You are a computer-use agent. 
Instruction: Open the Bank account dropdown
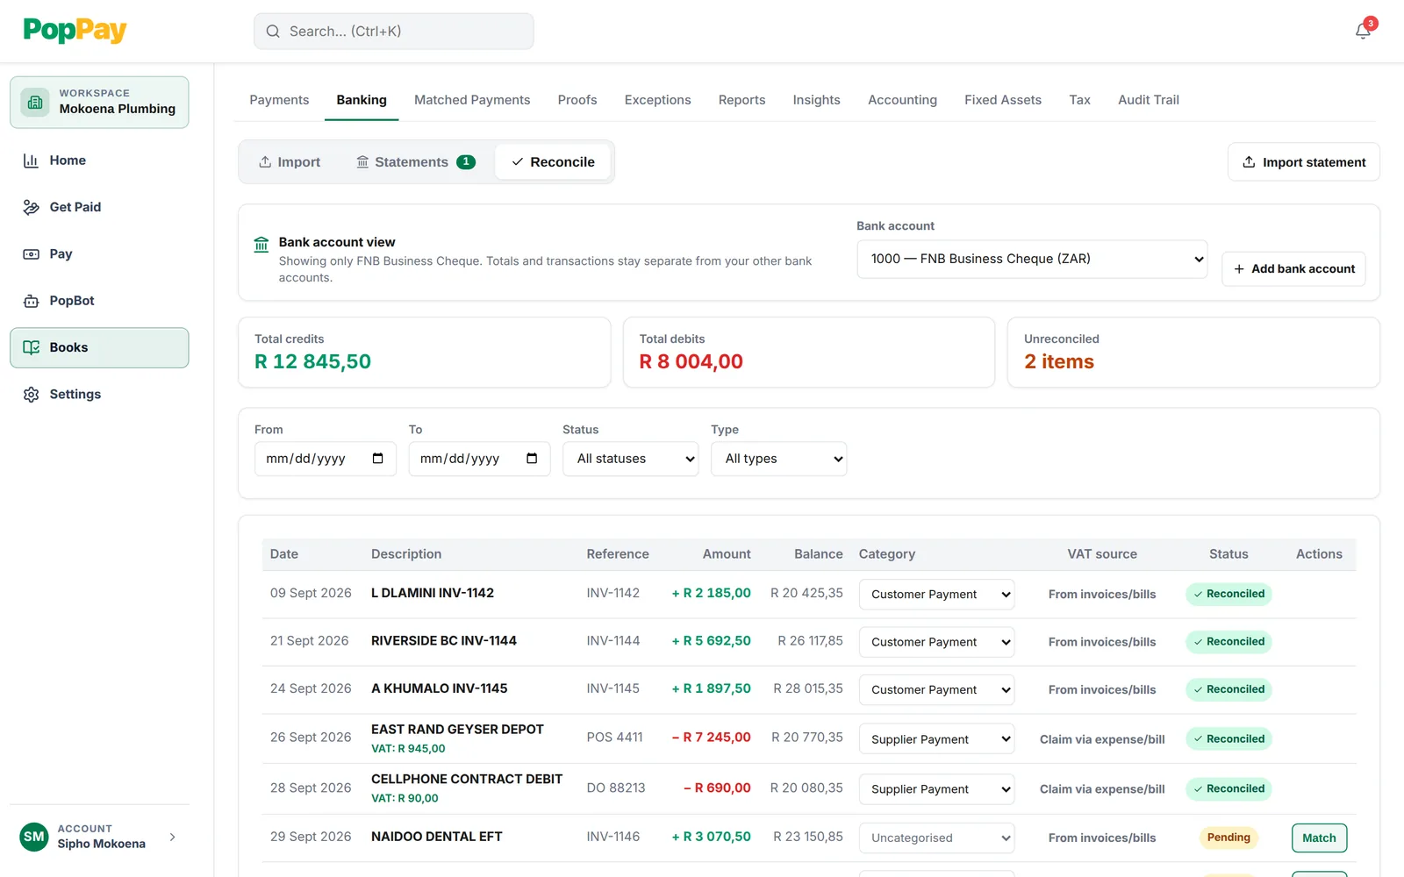tap(1032, 259)
